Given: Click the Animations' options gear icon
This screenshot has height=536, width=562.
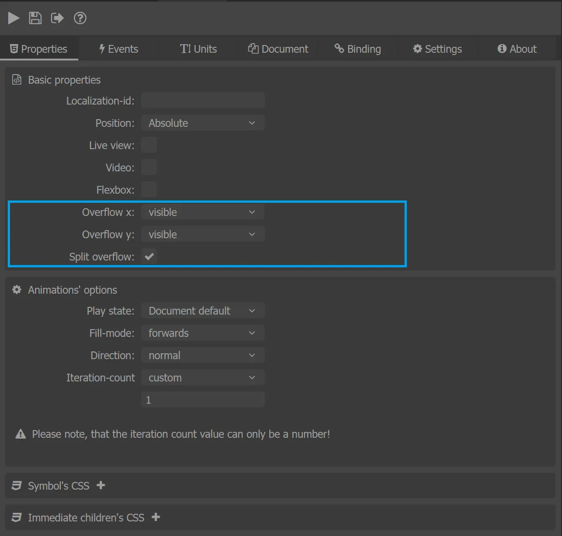Looking at the screenshot, I should [x=17, y=290].
